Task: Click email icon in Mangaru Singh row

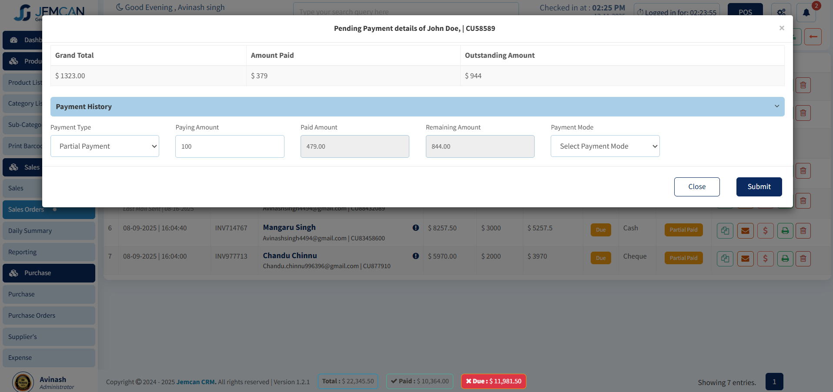Action: click(745, 231)
